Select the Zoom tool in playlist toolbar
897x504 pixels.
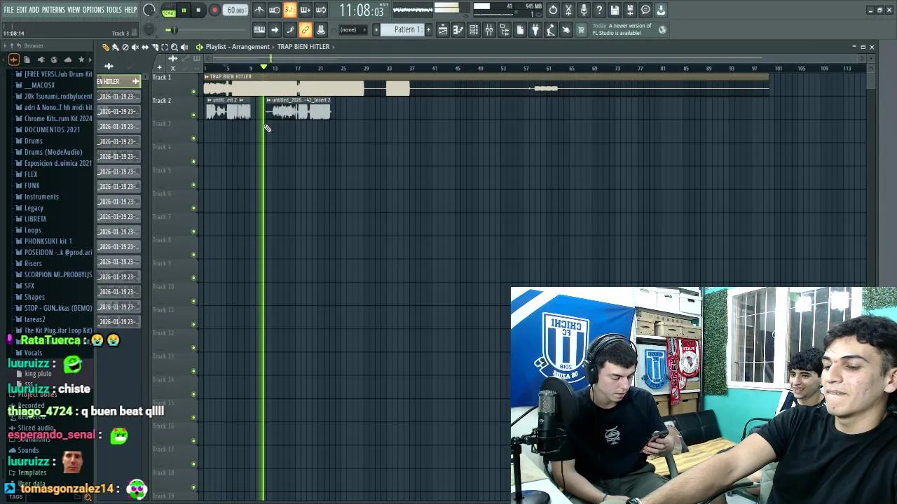[x=174, y=47]
